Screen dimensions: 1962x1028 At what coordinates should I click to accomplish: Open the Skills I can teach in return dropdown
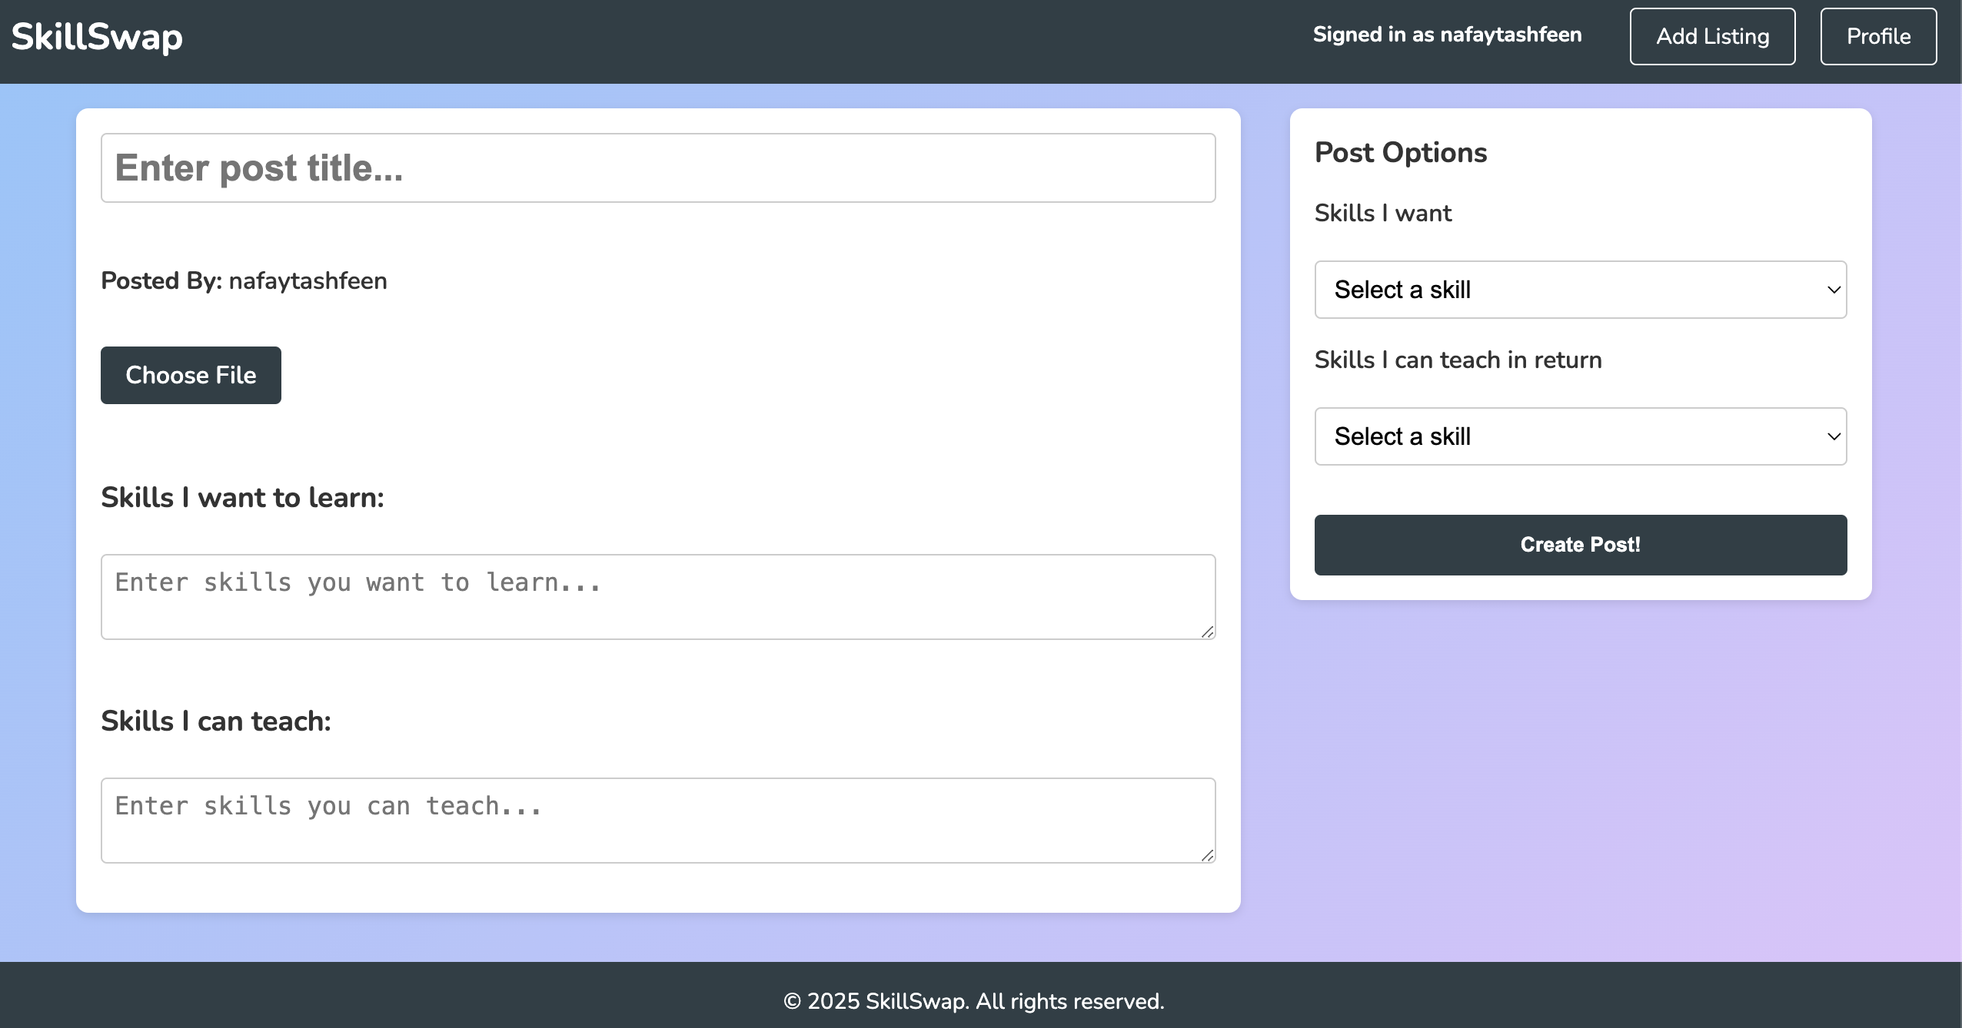tap(1580, 436)
